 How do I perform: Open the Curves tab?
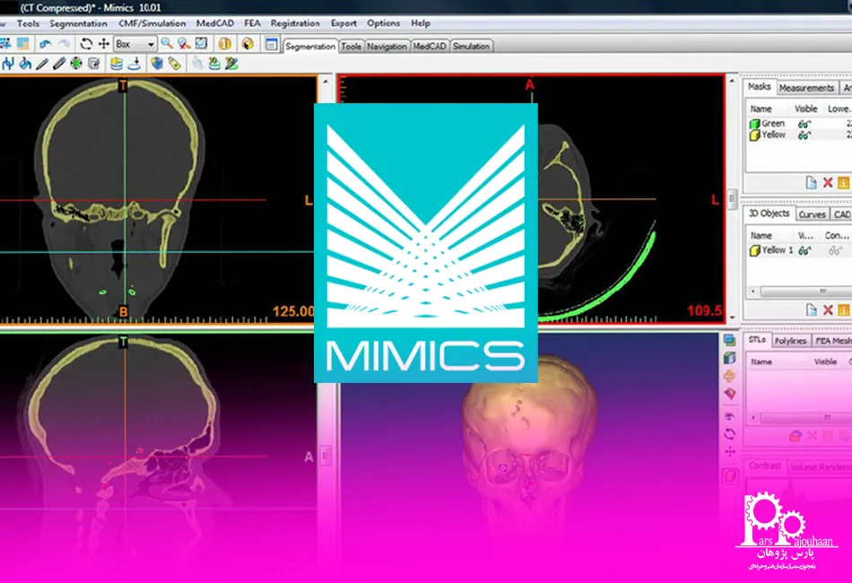pyautogui.click(x=812, y=214)
